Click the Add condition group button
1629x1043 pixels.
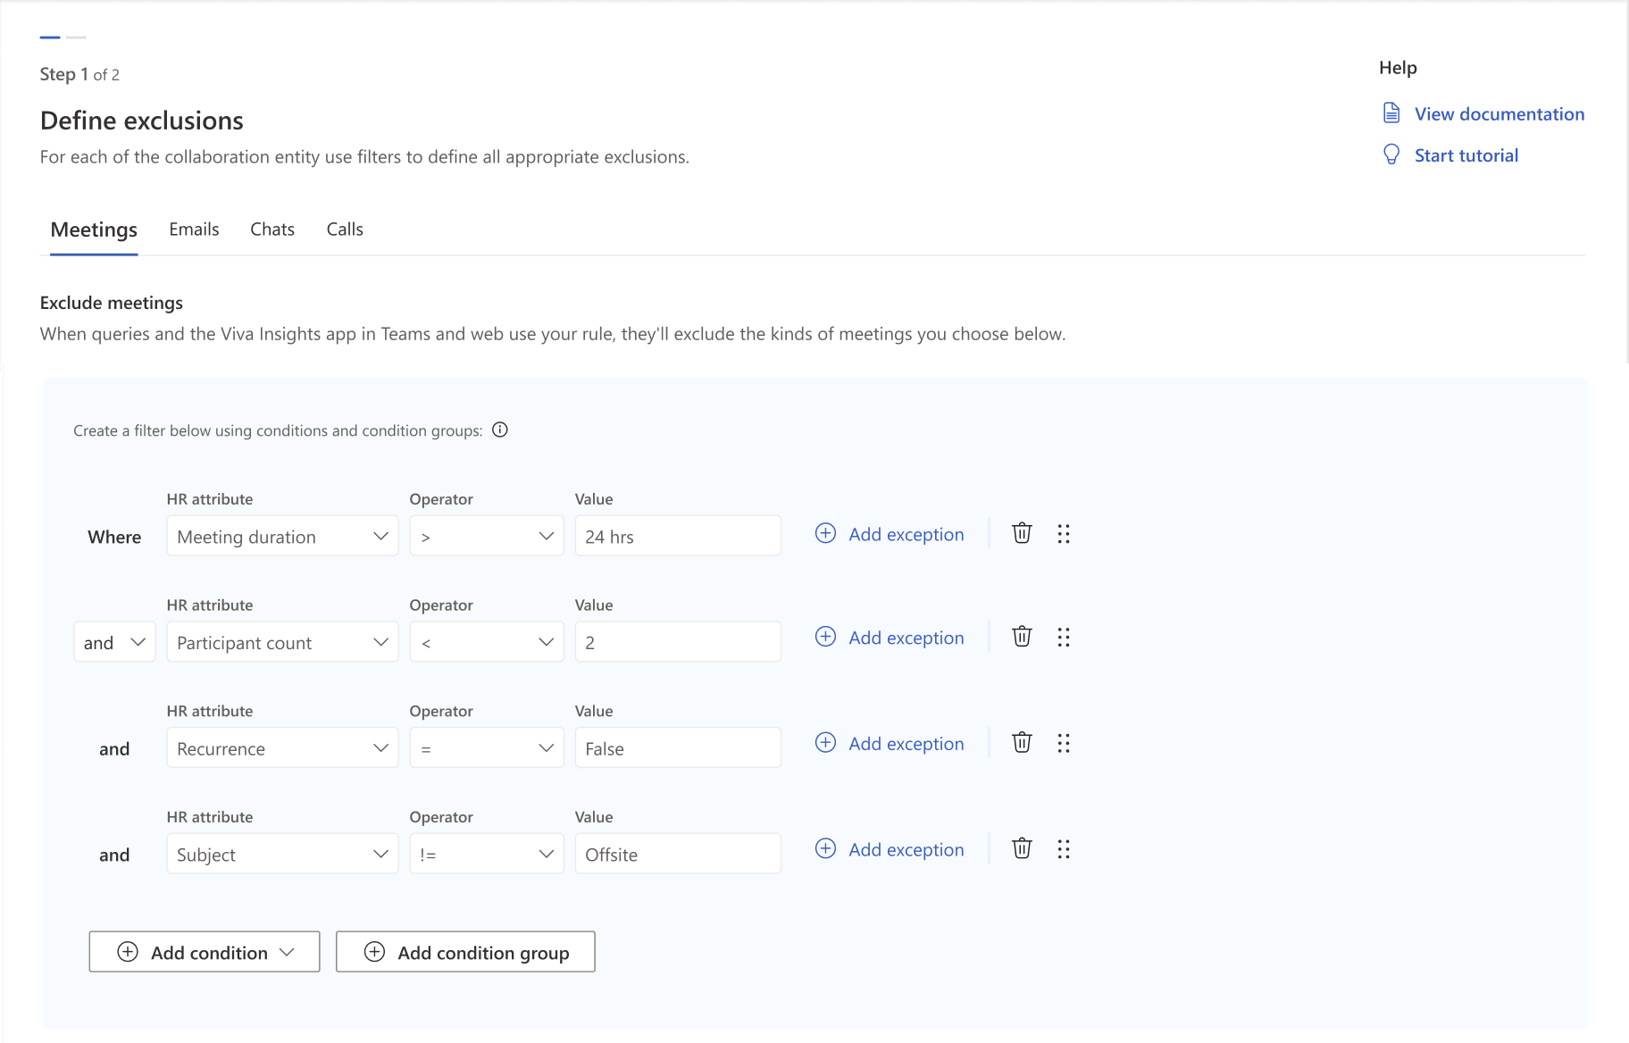click(465, 953)
